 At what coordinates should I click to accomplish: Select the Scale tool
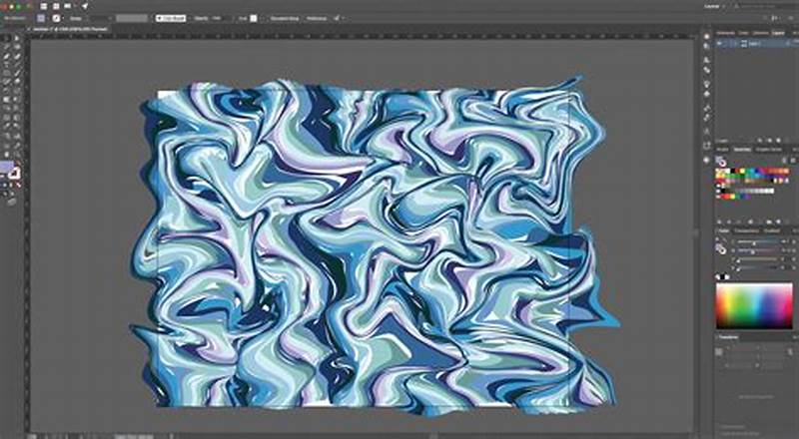click(x=17, y=91)
